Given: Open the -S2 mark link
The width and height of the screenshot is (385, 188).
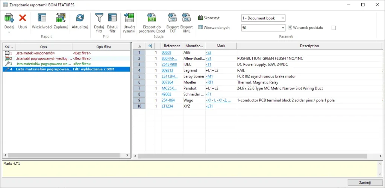Looking at the screenshot, I should pos(208,52).
